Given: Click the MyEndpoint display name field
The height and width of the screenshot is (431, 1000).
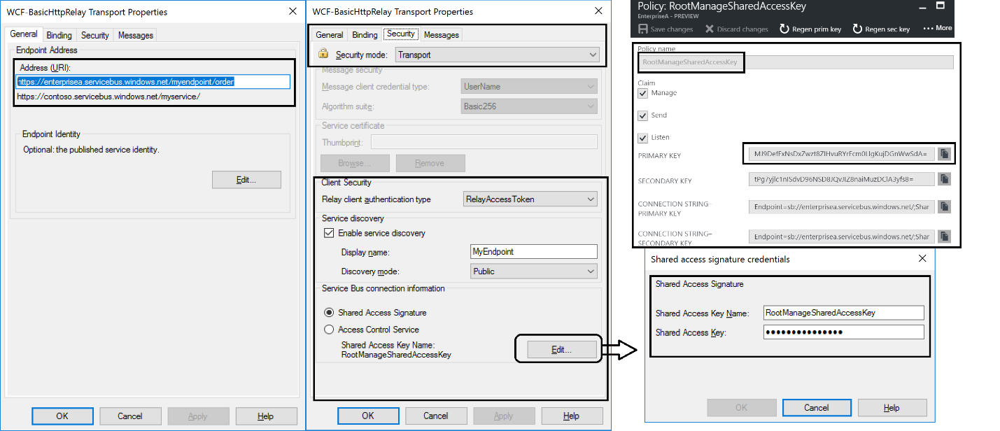Looking at the screenshot, I should (x=533, y=251).
